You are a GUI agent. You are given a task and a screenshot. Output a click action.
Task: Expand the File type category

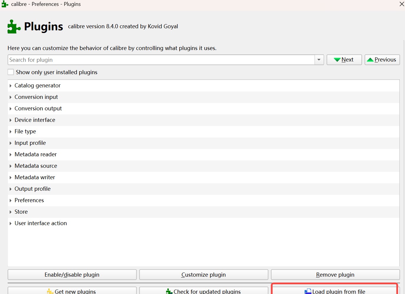click(x=11, y=132)
